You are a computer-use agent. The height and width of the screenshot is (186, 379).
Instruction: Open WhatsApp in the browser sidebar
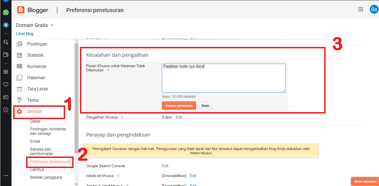tap(6, 12)
